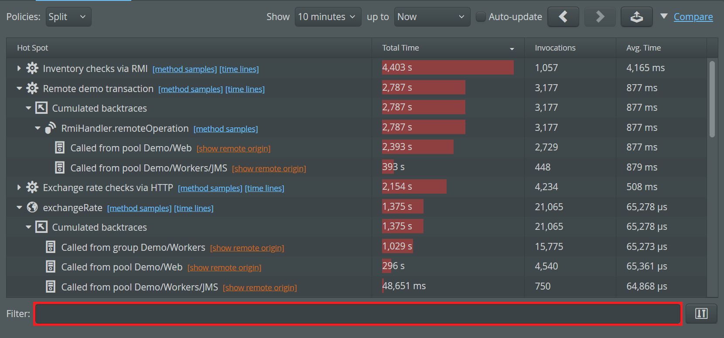Open the 10 minutes time range dropdown
This screenshot has width=724, height=338.
328,17
